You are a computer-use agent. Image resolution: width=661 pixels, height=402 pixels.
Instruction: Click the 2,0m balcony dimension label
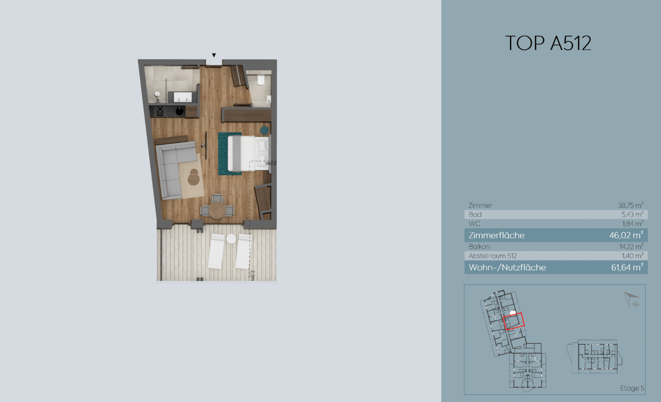[x=252, y=275]
